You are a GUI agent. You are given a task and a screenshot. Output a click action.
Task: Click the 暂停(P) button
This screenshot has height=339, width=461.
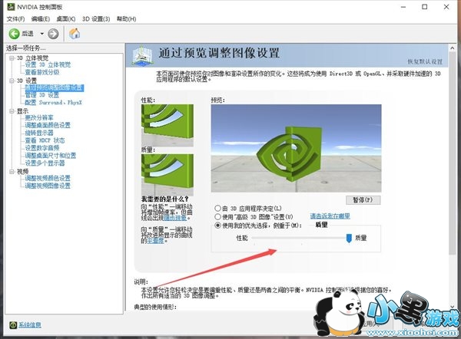[363, 200]
